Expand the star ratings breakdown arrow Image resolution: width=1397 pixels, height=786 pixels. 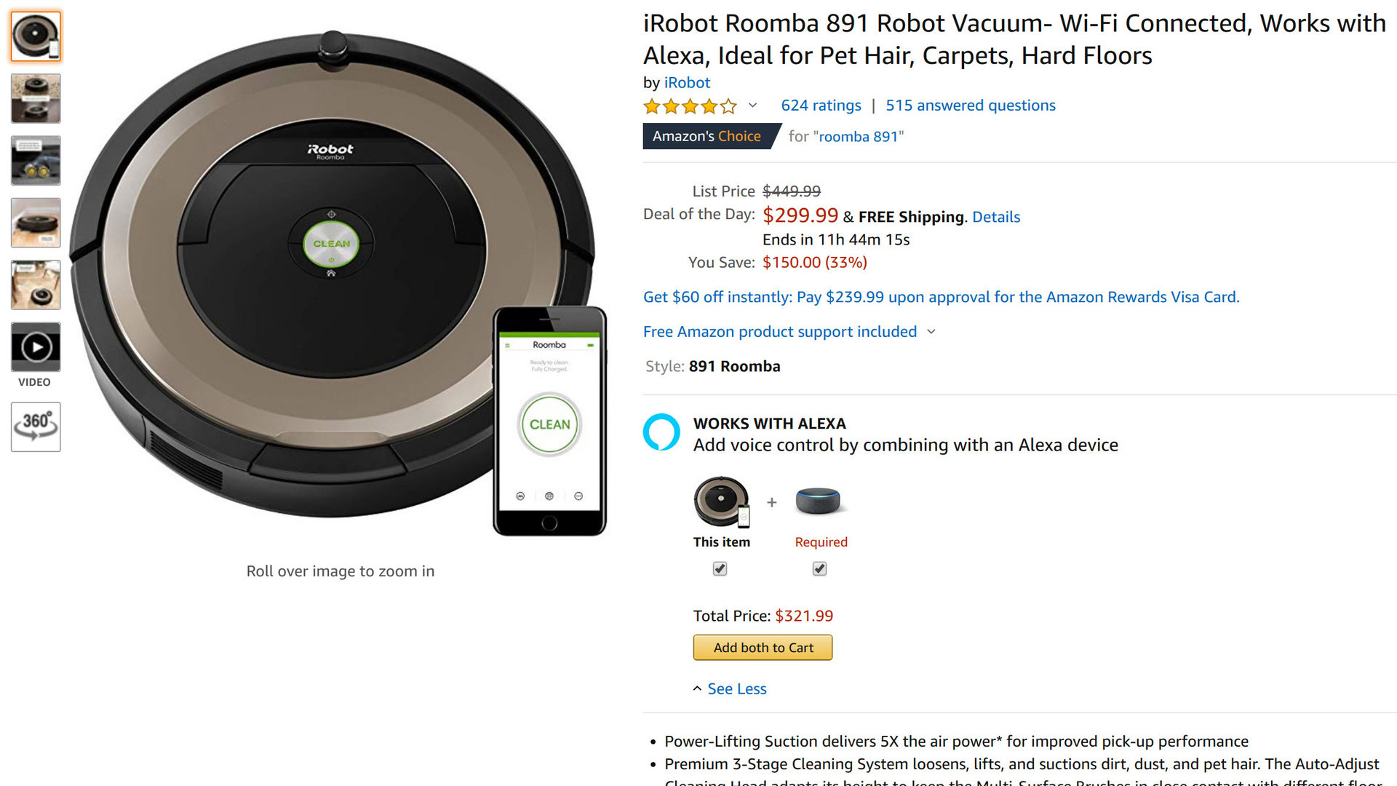click(752, 106)
